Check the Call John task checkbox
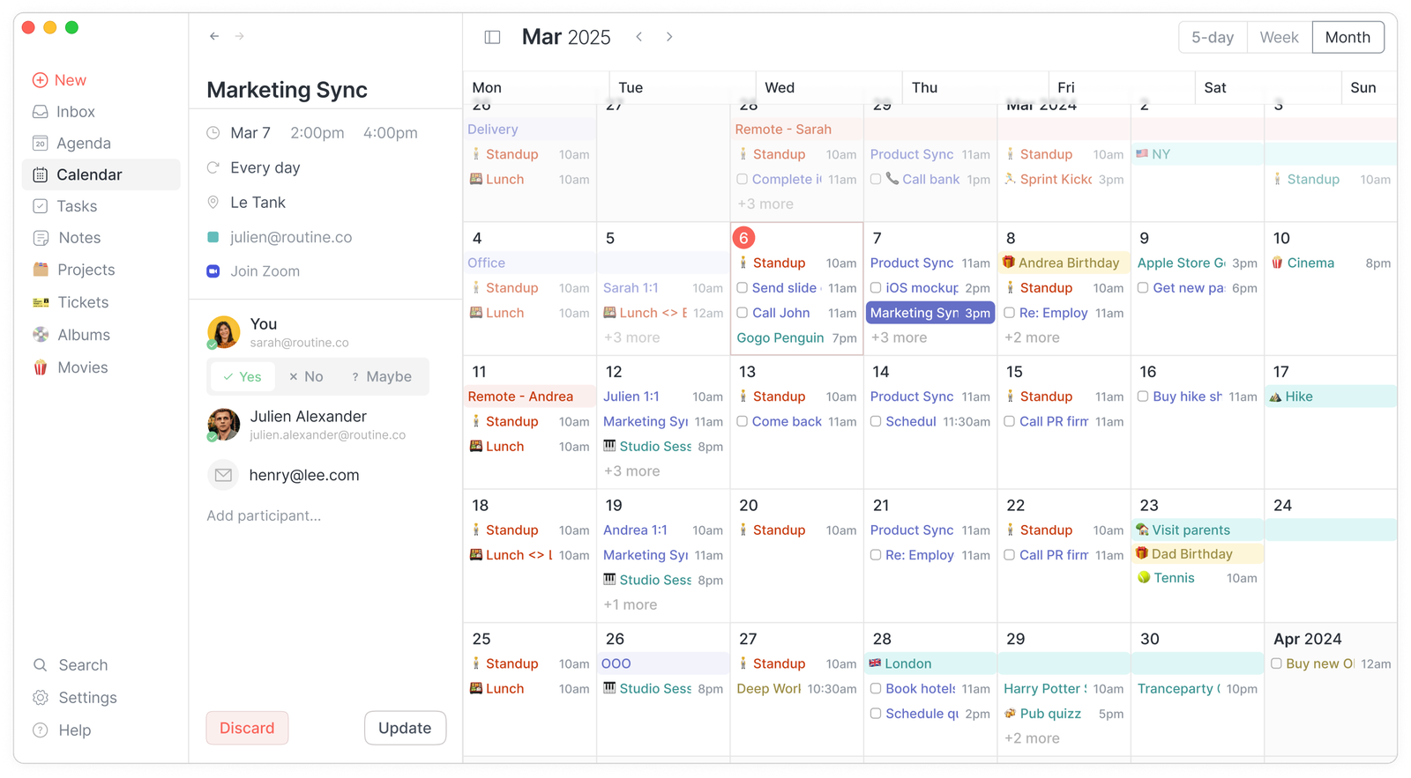The width and height of the screenshot is (1411, 778). click(743, 313)
